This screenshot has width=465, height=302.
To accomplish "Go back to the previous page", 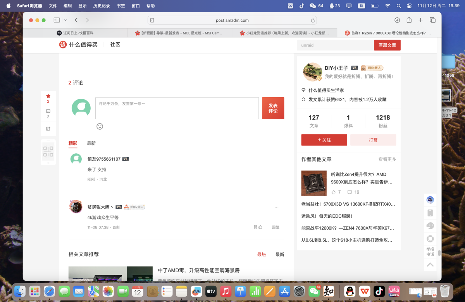I will pos(76,20).
